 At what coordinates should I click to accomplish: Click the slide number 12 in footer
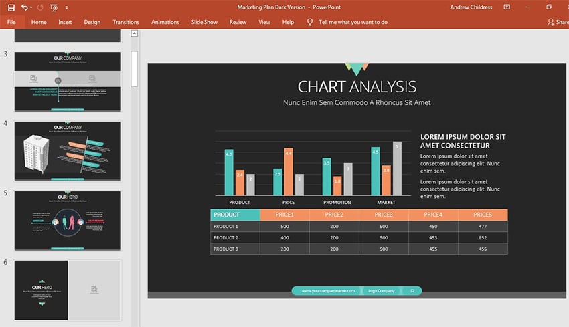point(412,291)
